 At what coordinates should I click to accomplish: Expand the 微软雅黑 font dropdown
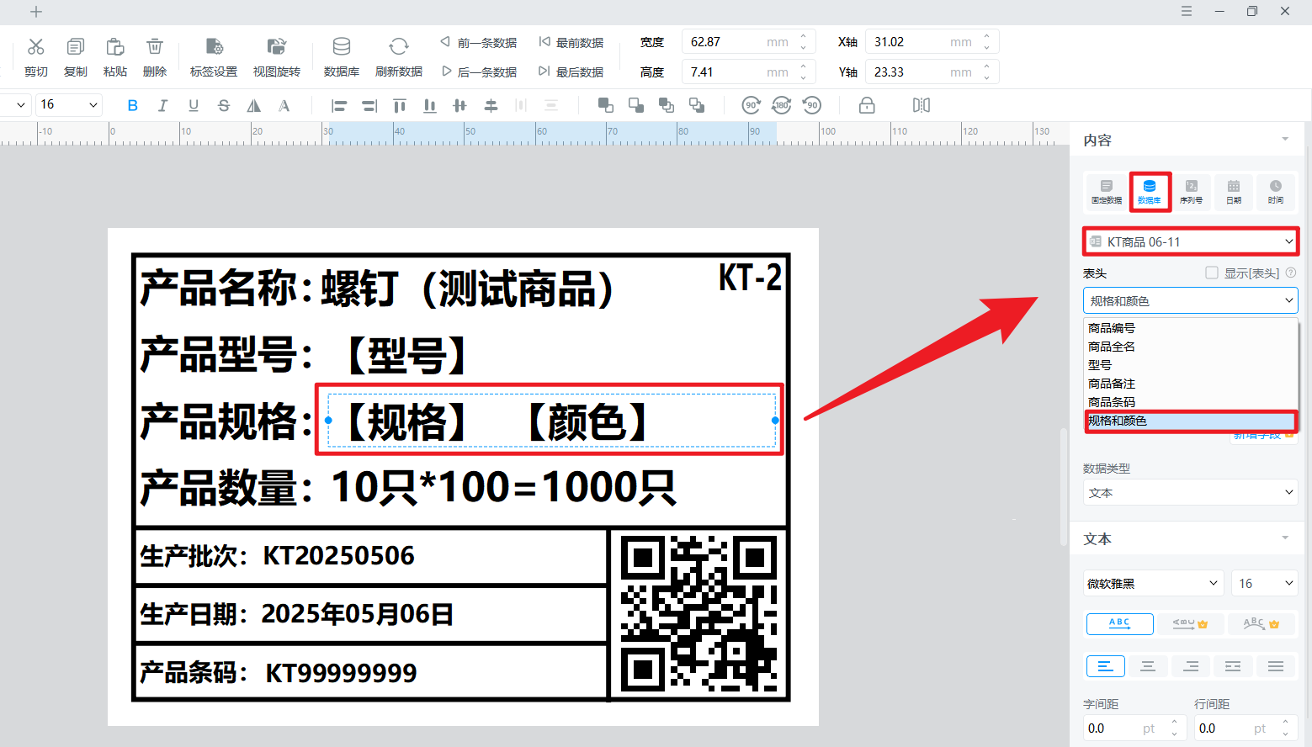point(1152,583)
